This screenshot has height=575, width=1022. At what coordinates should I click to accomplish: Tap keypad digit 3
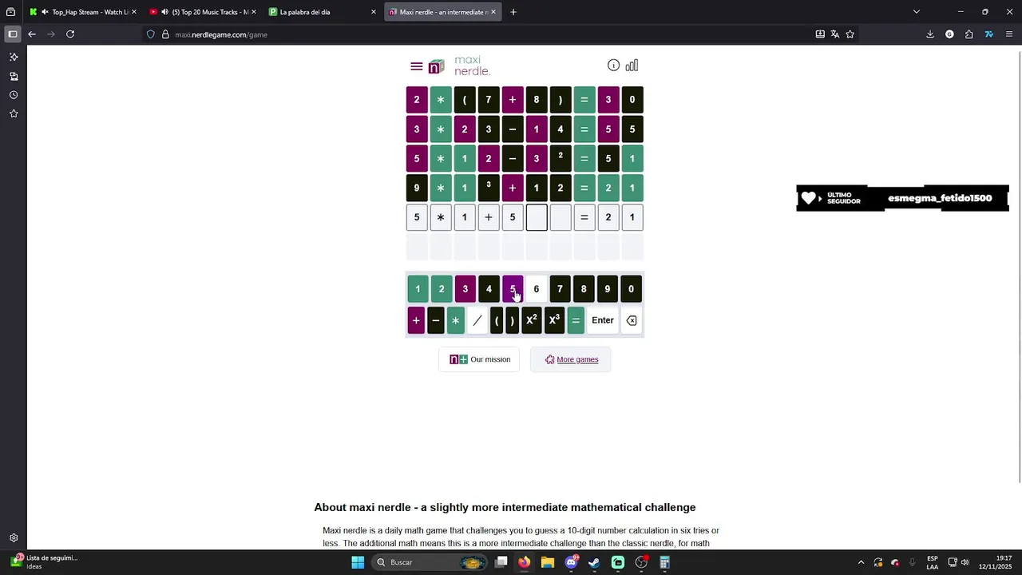pos(465,289)
